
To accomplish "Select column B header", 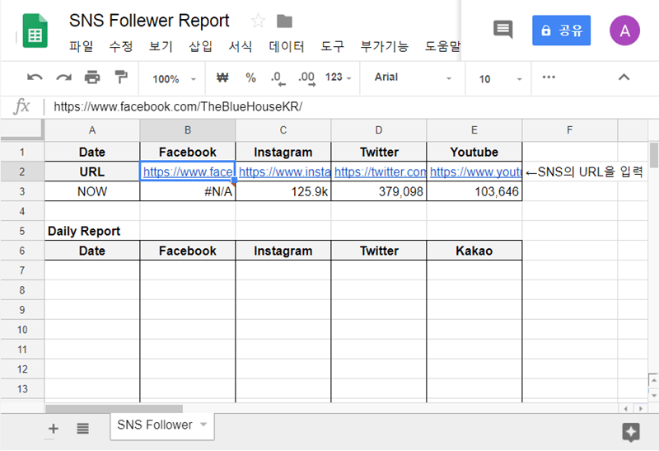I will tap(188, 130).
